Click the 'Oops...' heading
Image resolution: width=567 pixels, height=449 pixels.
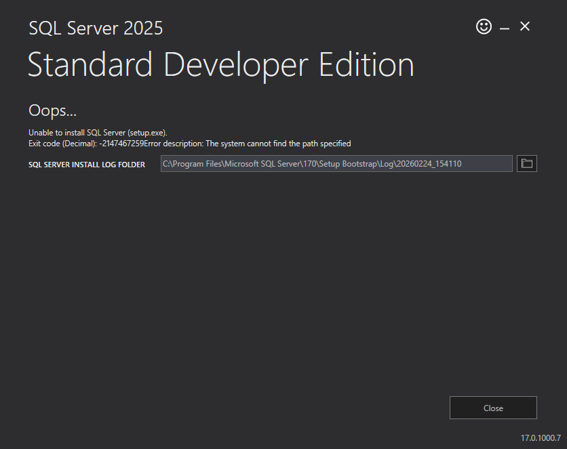pyautogui.click(x=52, y=110)
